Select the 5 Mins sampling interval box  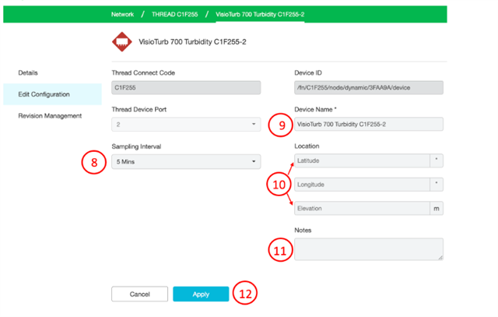(x=186, y=161)
